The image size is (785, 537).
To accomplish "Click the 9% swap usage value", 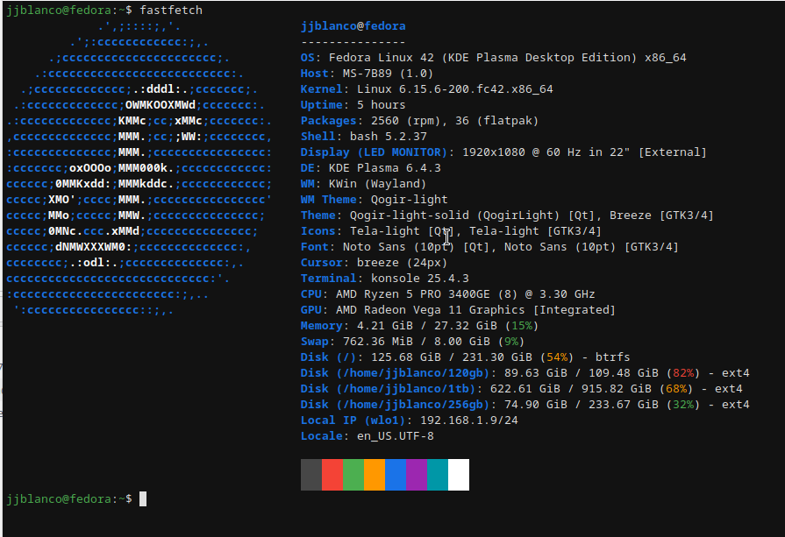I will pos(511,341).
